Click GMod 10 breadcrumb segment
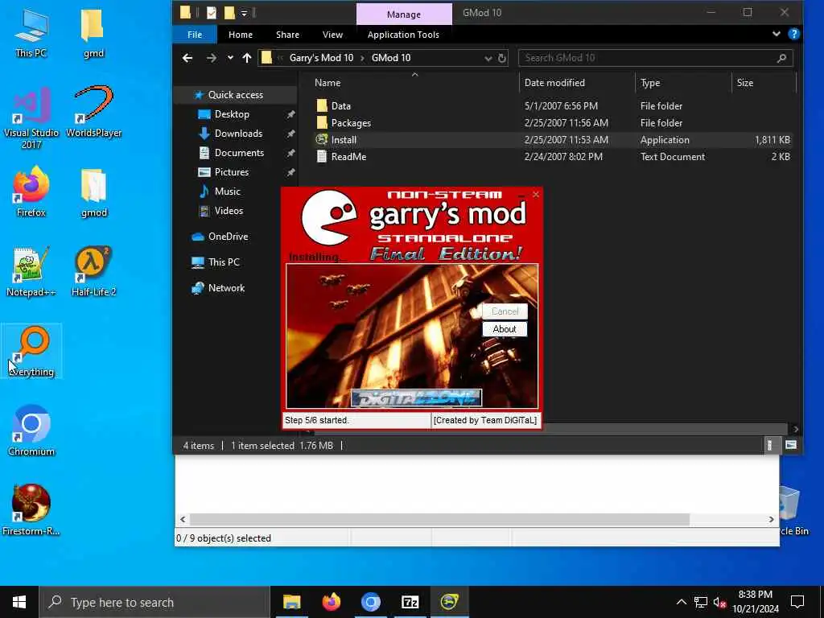The image size is (824, 618). coord(391,58)
